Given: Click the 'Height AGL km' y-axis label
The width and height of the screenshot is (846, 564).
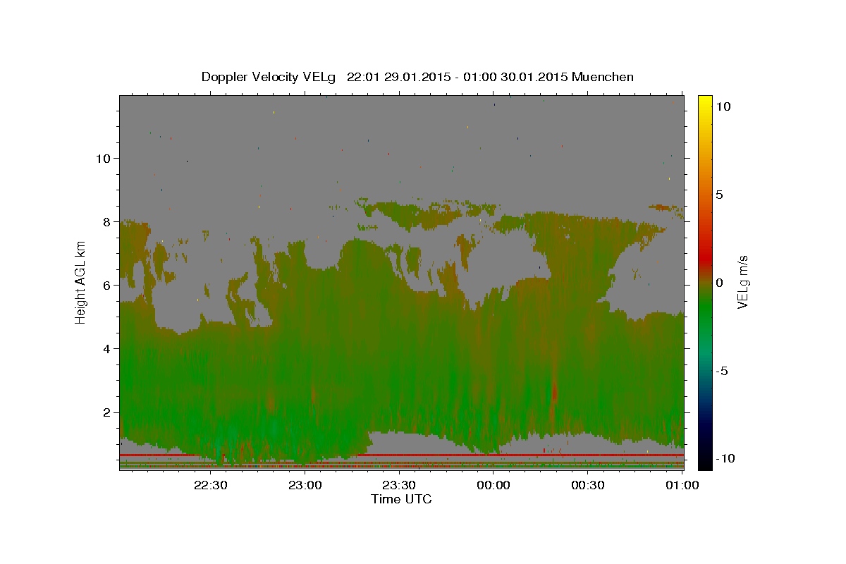Looking at the screenshot, I should click(x=80, y=282).
